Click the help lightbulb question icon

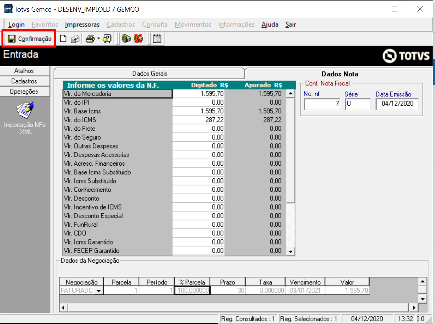(107, 39)
